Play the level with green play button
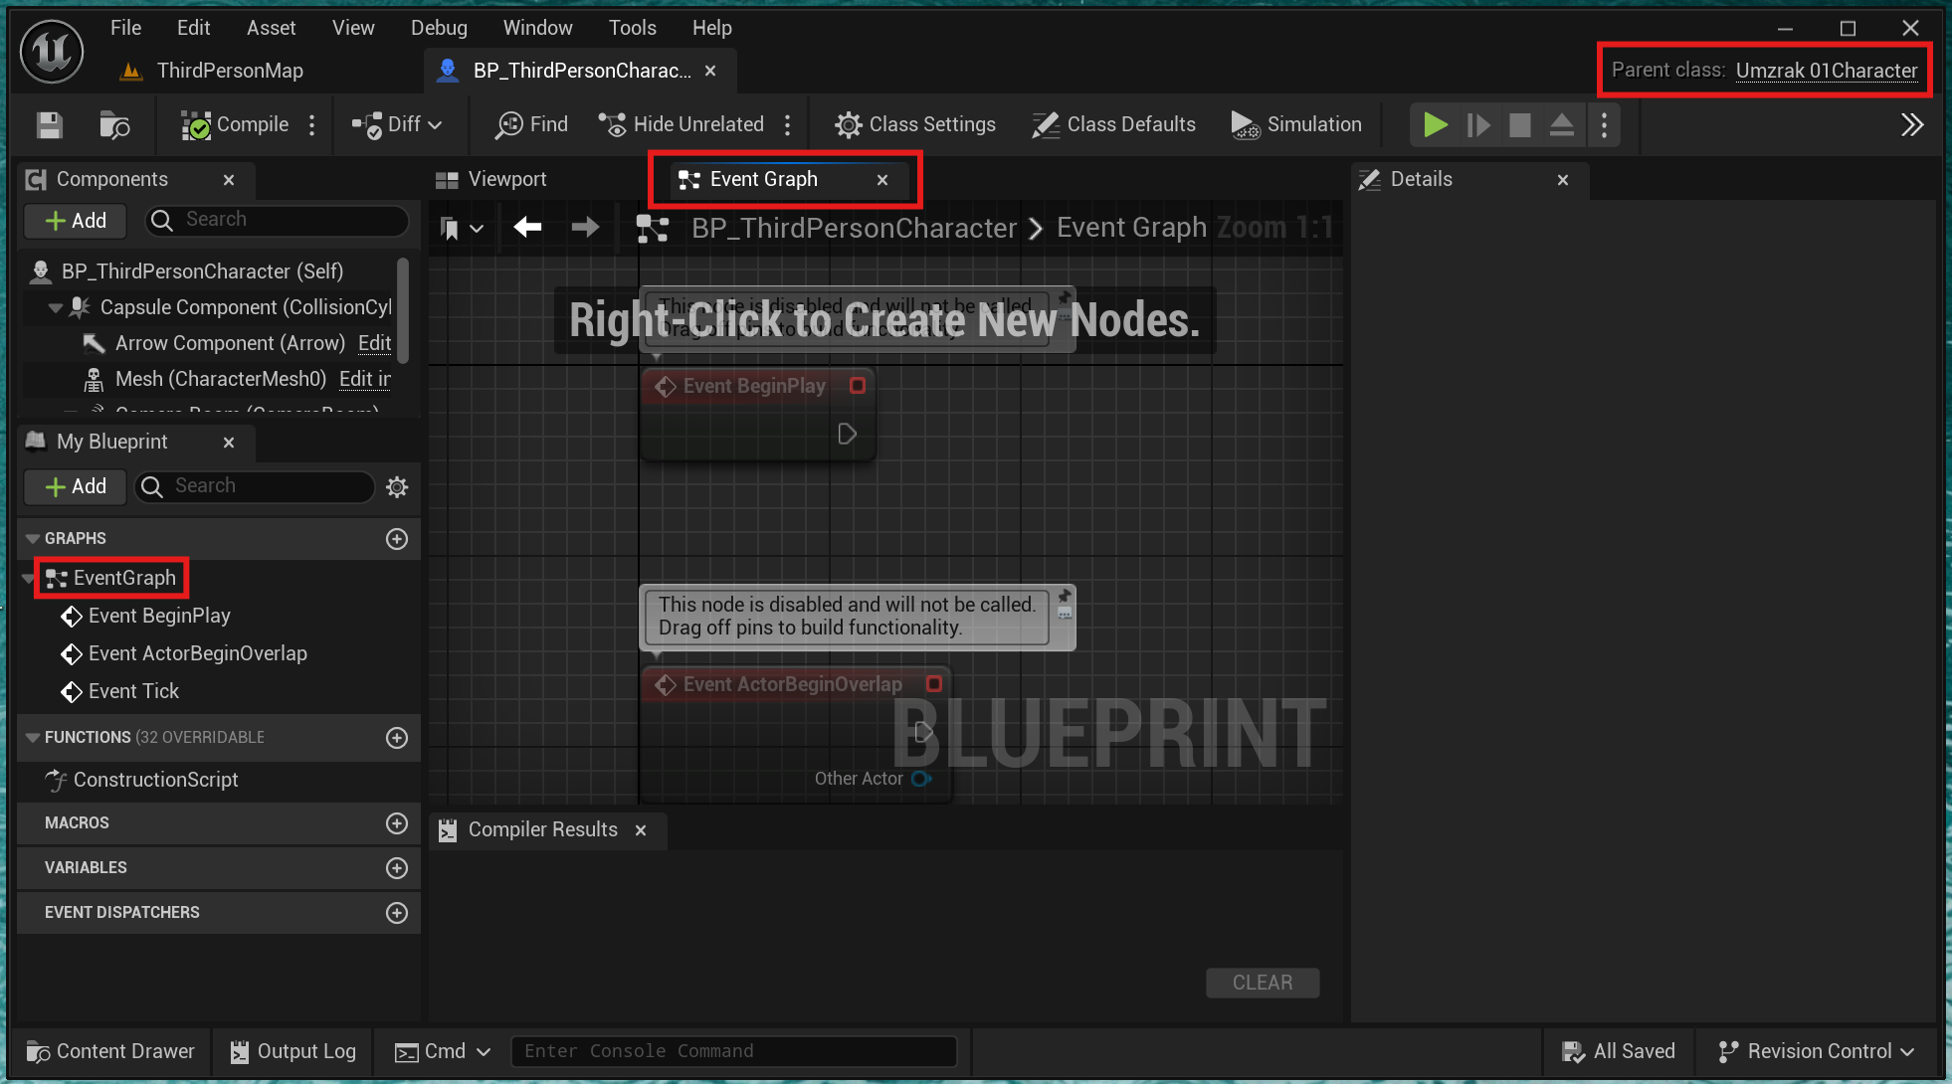This screenshot has width=1952, height=1084. click(1435, 125)
